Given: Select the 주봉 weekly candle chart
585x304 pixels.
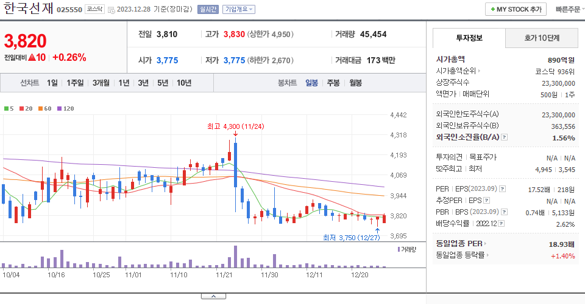Looking at the screenshot, I should [333, 83].
